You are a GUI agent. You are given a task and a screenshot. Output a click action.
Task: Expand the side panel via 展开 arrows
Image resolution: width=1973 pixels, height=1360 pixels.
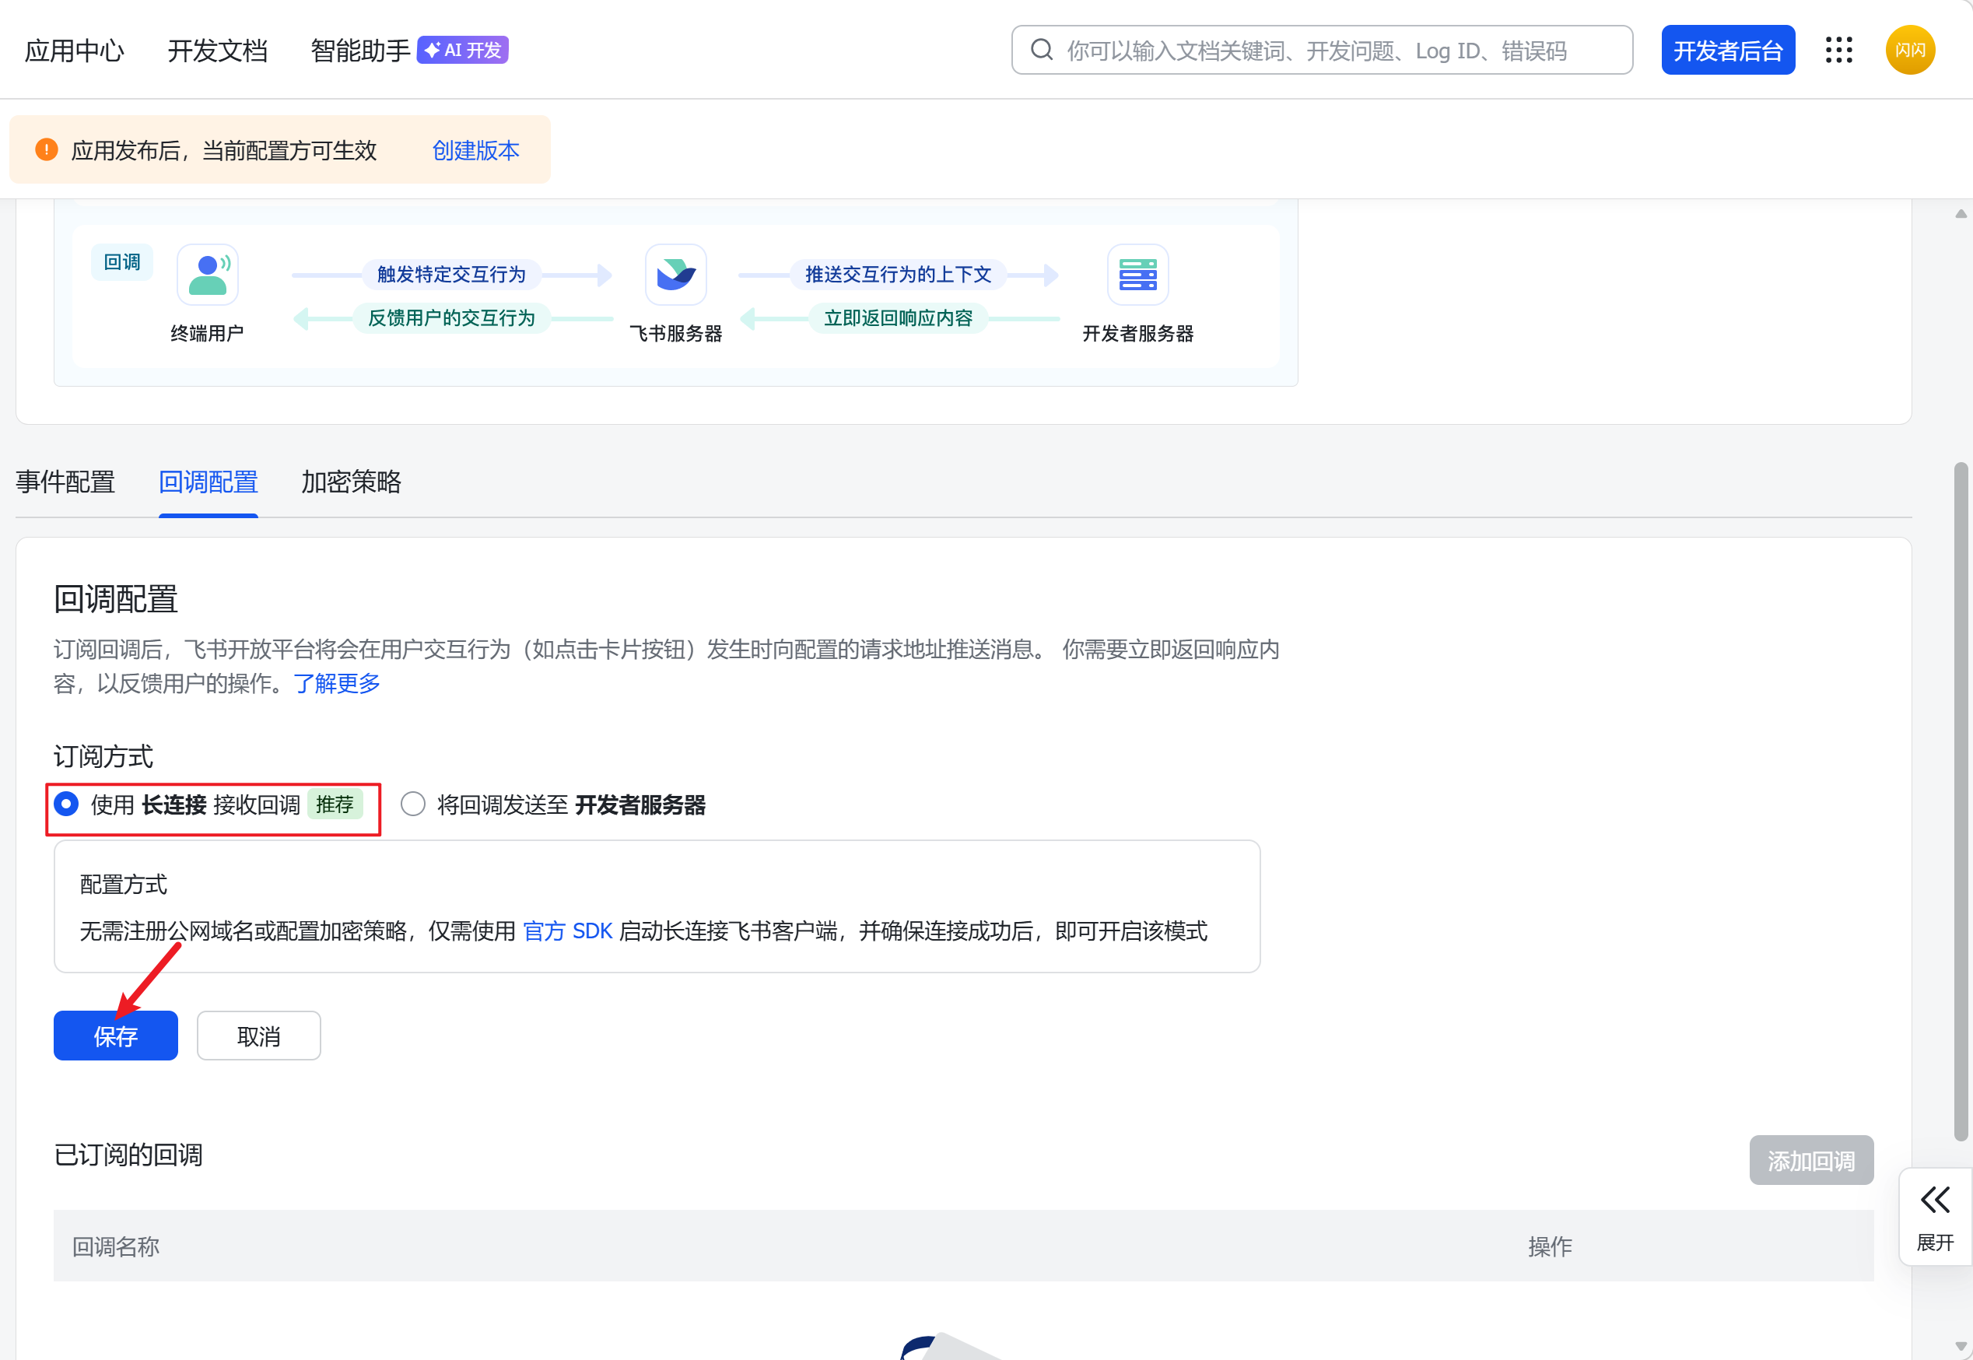(1935, 1200)
